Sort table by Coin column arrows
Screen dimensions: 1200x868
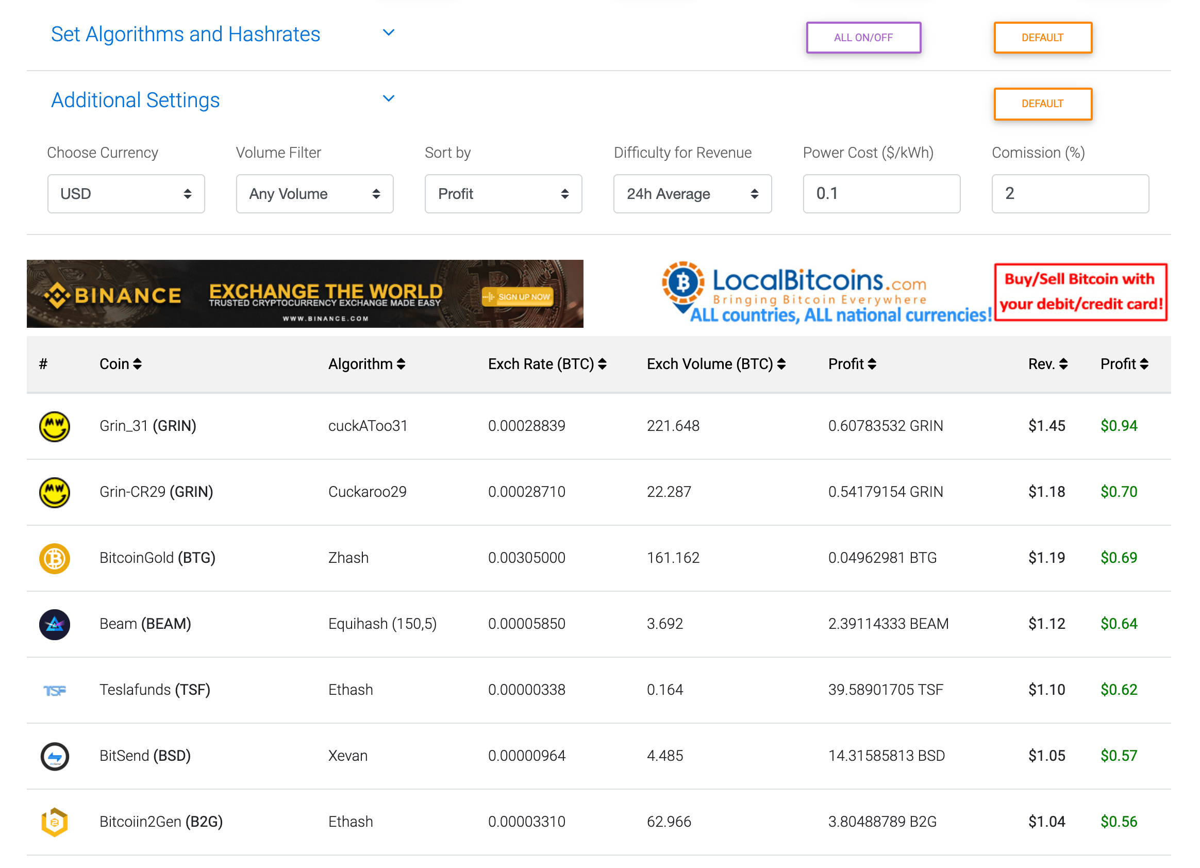pyautogui.click(x=138, y=364)
